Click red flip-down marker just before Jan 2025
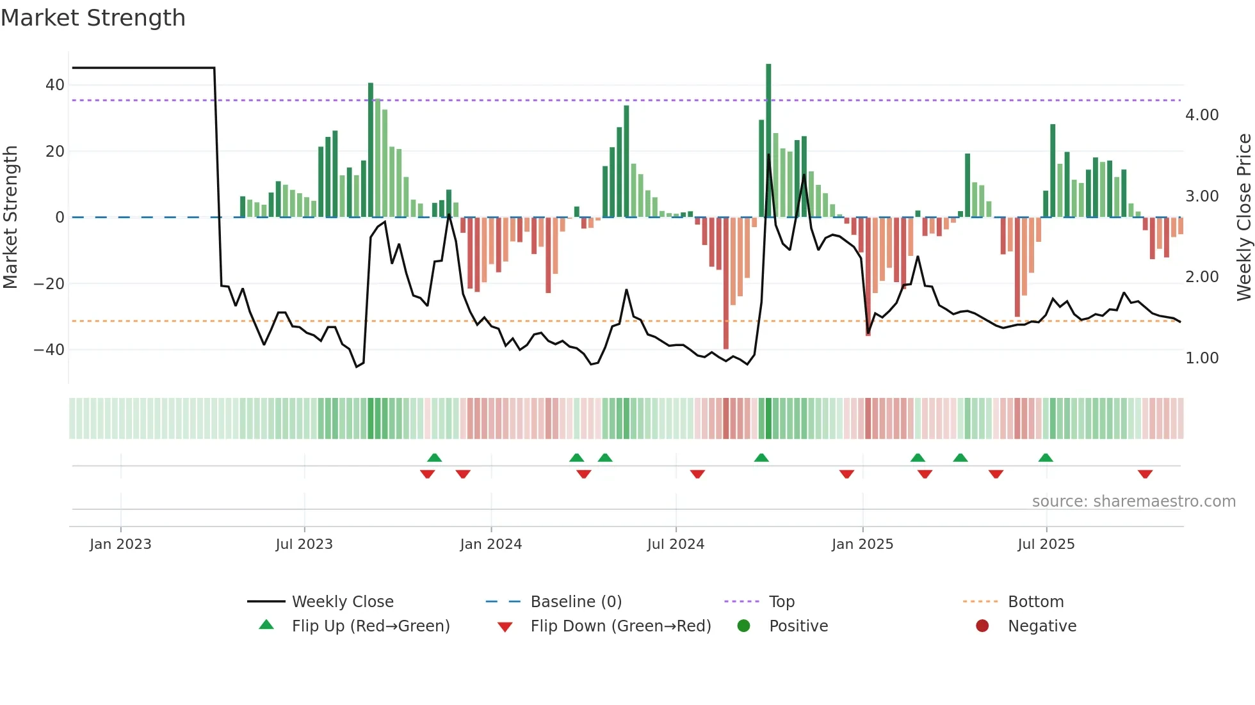 (x=846, y=474)
